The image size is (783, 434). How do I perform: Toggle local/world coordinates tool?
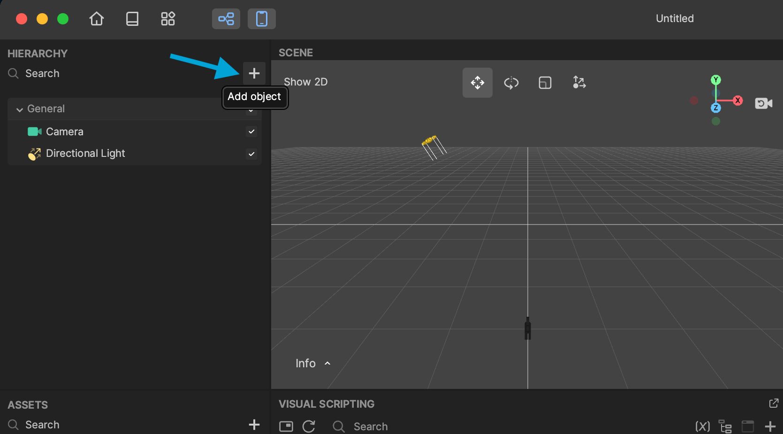coord(579,83)
